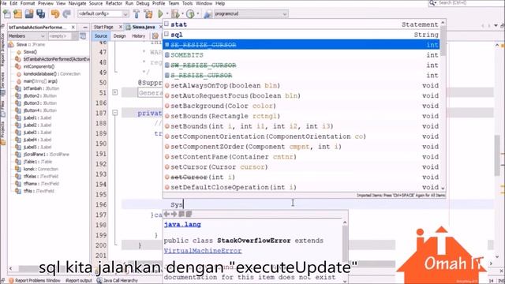Close the Start Page tab
Image resolution: width=505 pixels, height=284 pixels.
pyautogui.click(x=121, y=27)
